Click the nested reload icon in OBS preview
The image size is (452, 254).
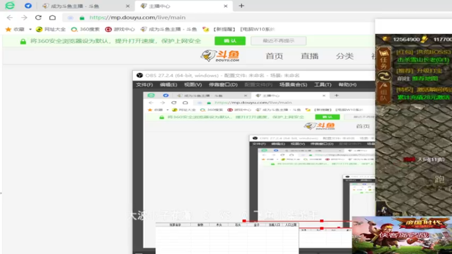click(174, 103)
